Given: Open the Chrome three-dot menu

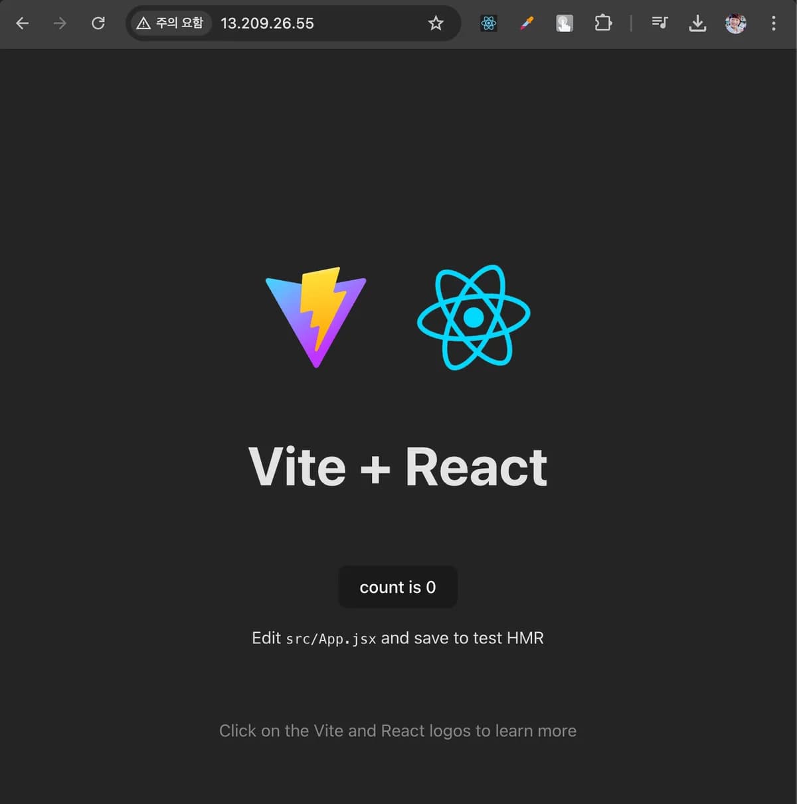Looking at the screenshot, I should (774, 23).
